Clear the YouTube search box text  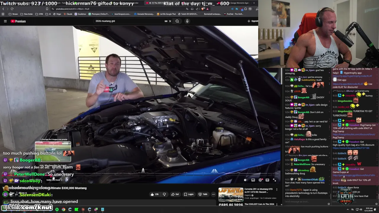pos(170,21)
